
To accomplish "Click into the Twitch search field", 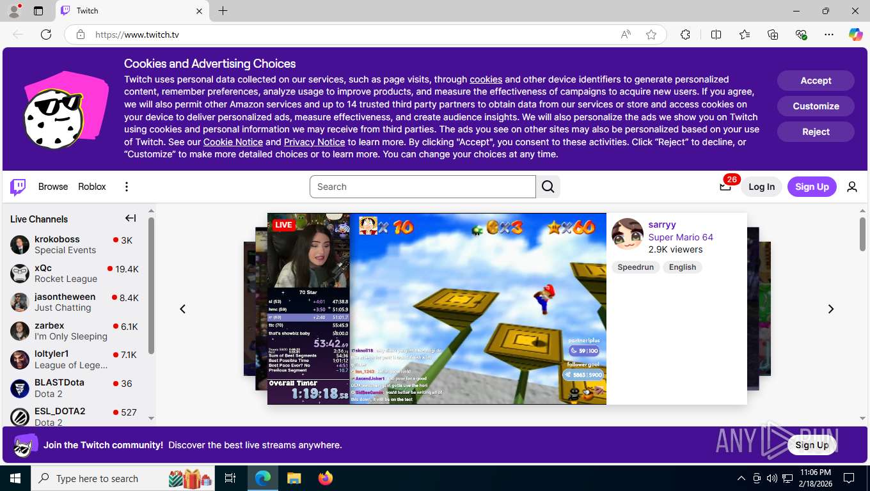I will [x=423, y=187].
